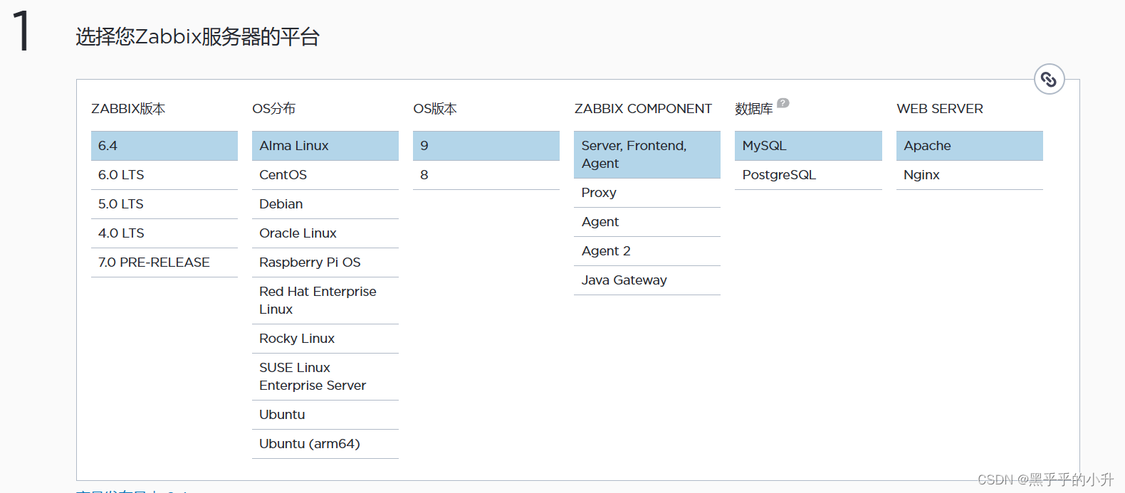This screenshot has width=1125, height=493.
Task: Select Apache as web server
Action: point(970,146)
